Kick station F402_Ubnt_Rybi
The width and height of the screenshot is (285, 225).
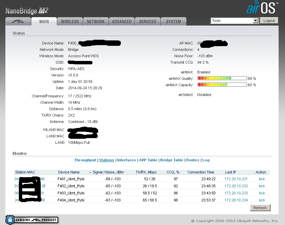[262, 186]
